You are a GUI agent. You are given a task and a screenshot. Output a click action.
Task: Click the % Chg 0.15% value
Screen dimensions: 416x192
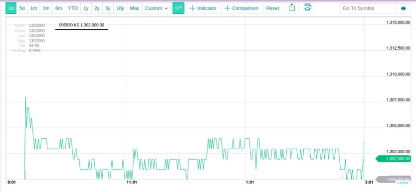(35, 51)
